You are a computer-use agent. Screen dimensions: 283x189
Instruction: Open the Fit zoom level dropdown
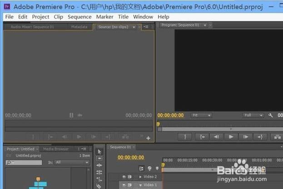pos(201,115)
